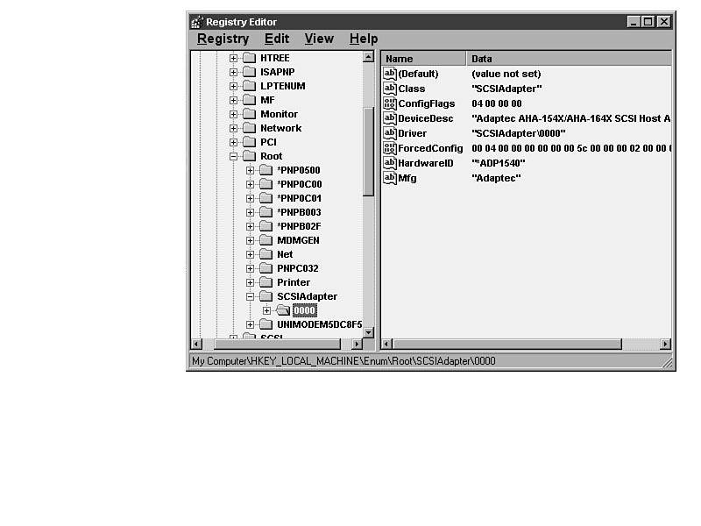701x526 pixels.
Task: Click the open folder icon for 0000
Action: point(283,310)
